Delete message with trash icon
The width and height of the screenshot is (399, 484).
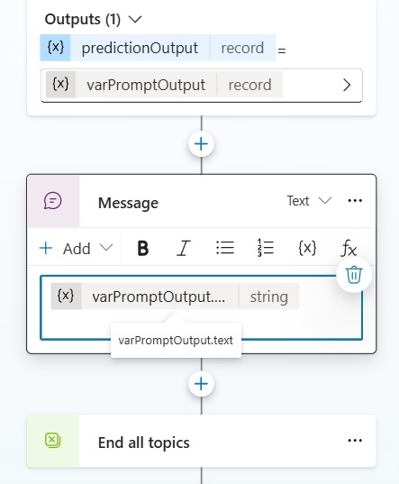point(354,275)
